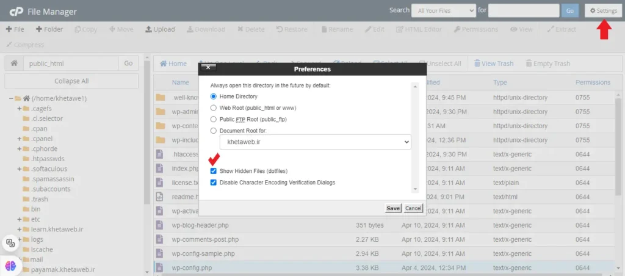Expand the .cpanel folder

point(19,139)
